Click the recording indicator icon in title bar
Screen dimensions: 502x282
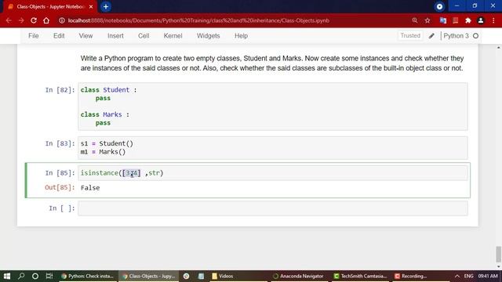[x=439, y=7]
